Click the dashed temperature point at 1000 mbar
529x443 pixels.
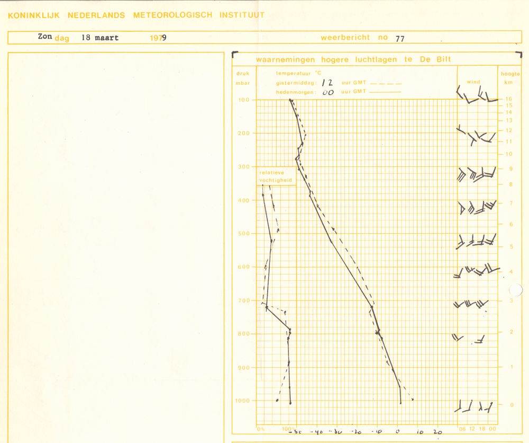coord(412,400)
